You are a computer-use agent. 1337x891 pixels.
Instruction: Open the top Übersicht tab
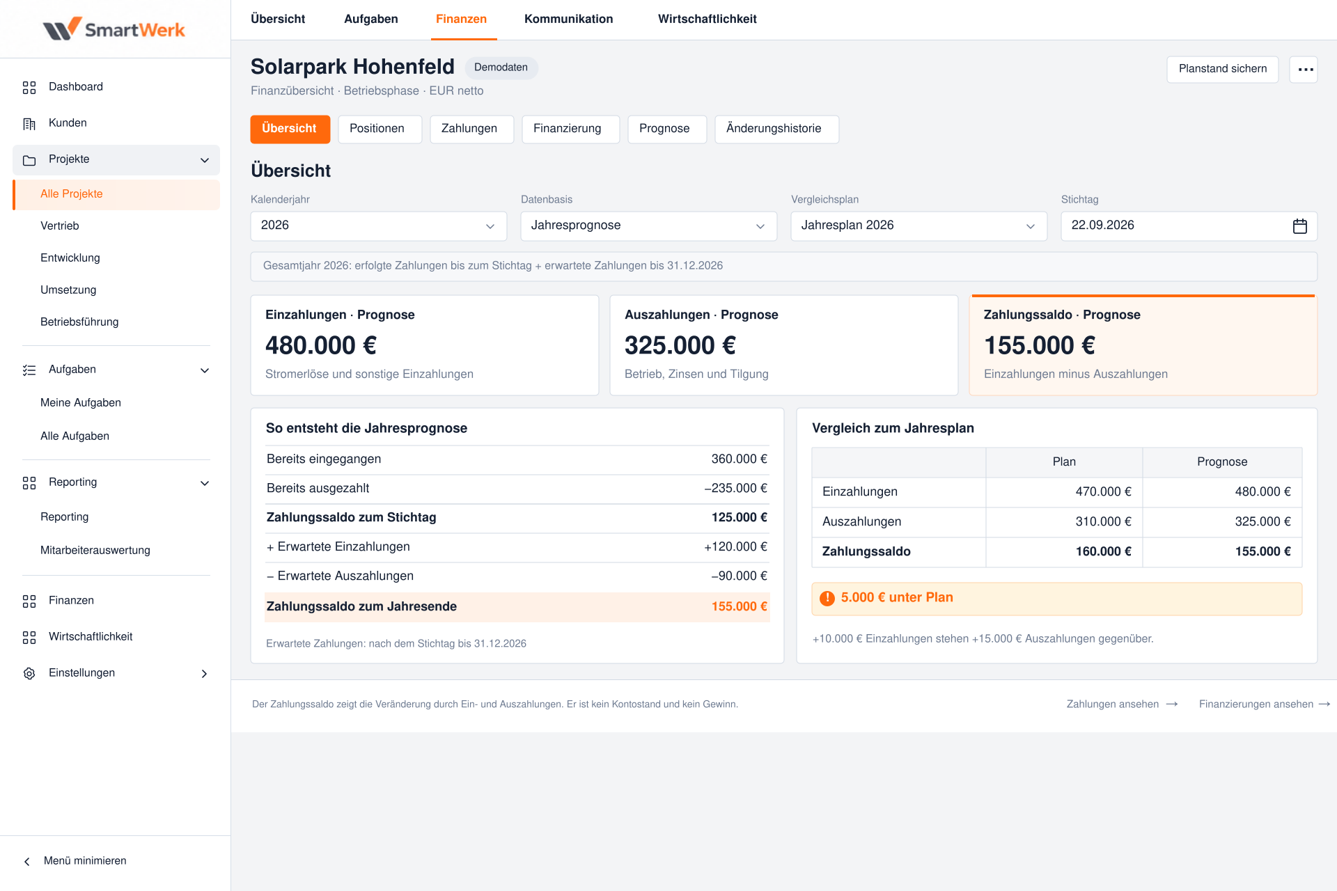tap(278, 19)
